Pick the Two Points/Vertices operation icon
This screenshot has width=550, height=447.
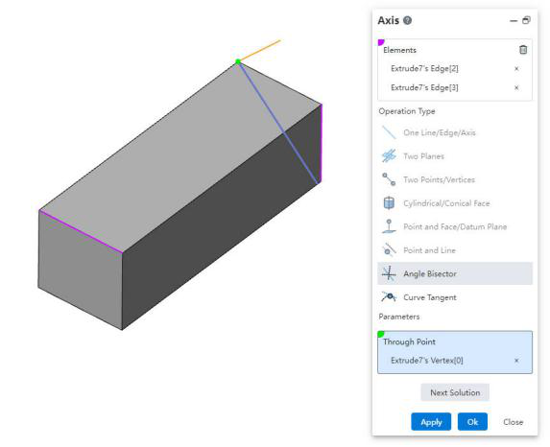389,179
